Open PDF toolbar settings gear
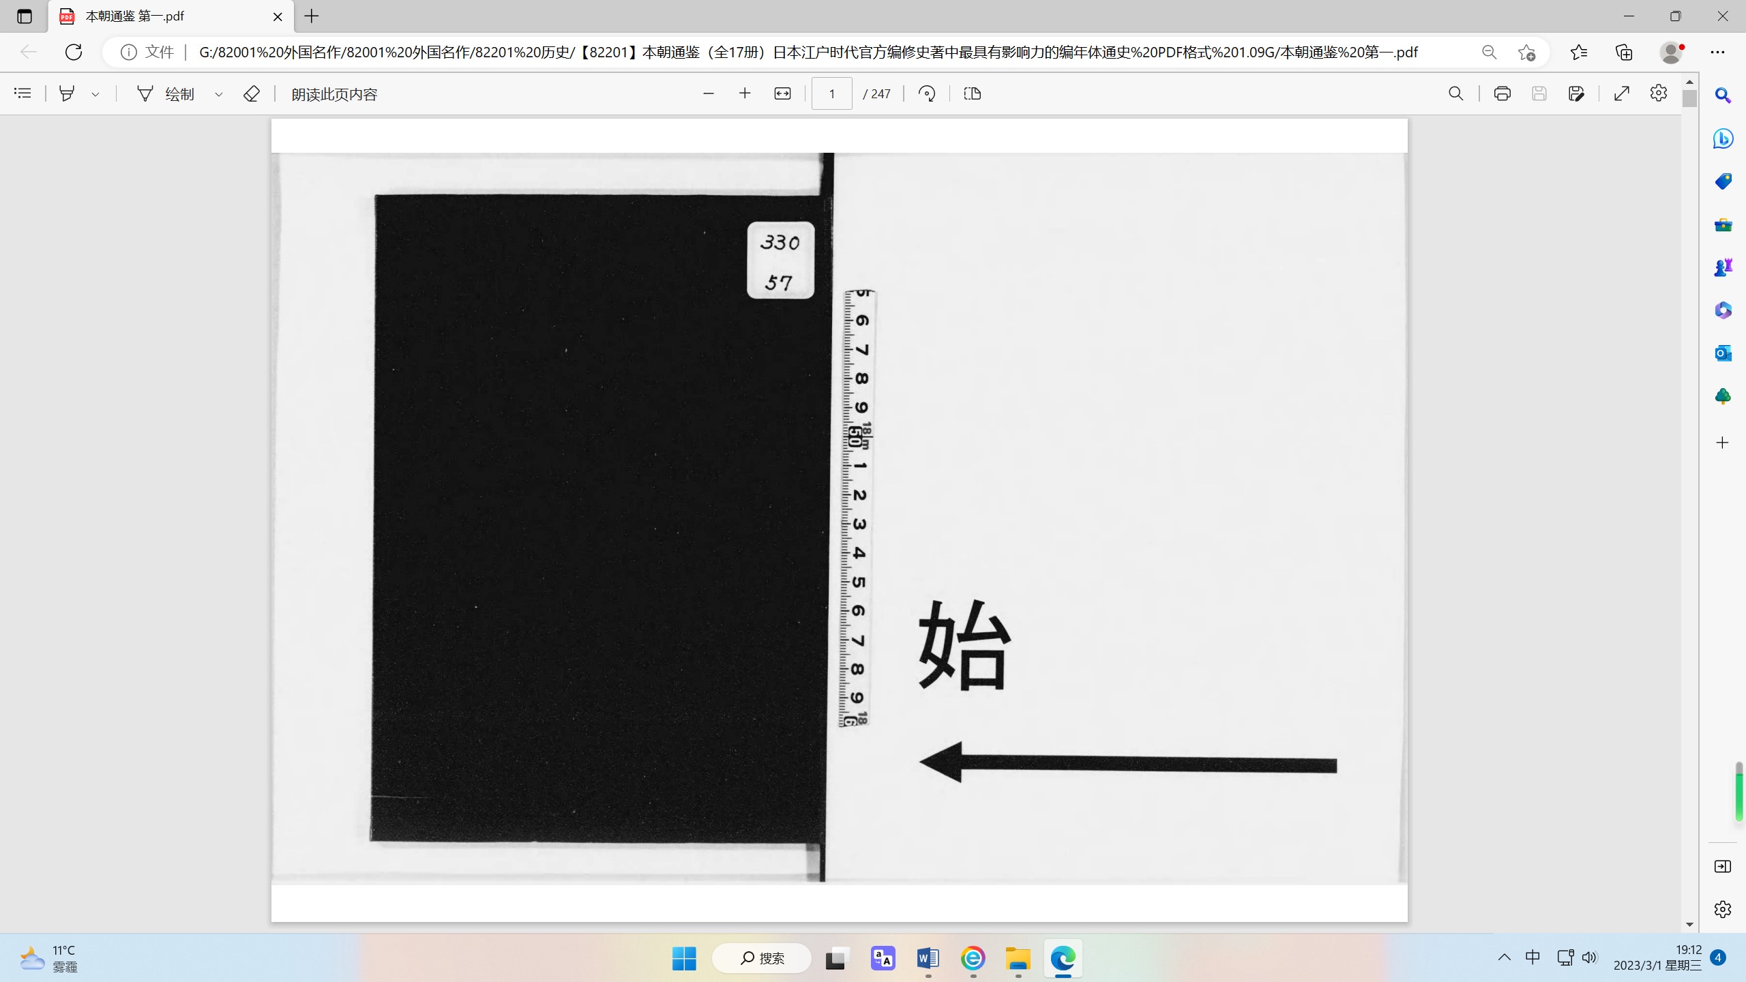 (1659, 93)
